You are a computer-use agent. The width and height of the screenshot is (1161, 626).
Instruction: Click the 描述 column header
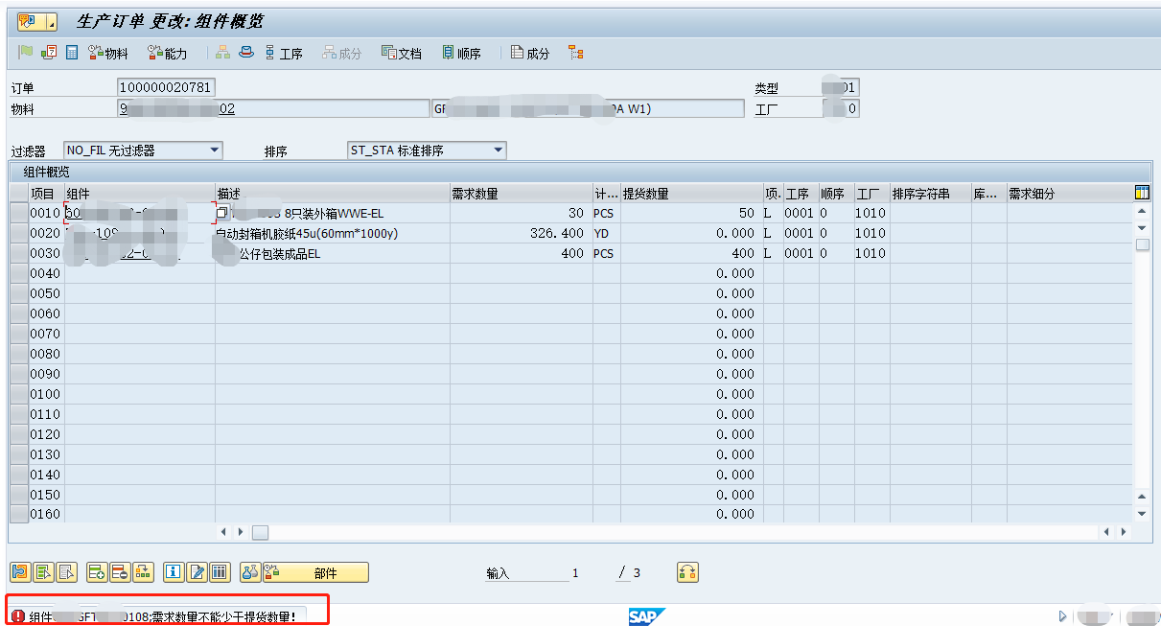[333, 194]
